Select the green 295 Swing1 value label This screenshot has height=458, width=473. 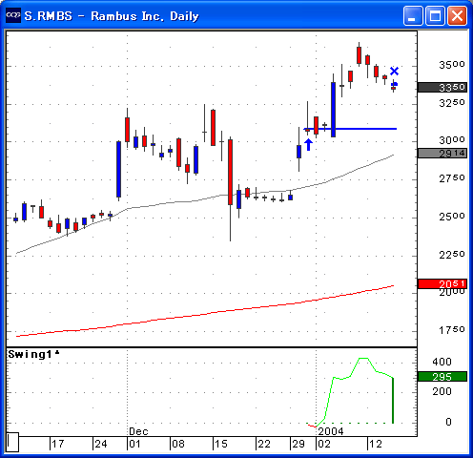point(442,377)
